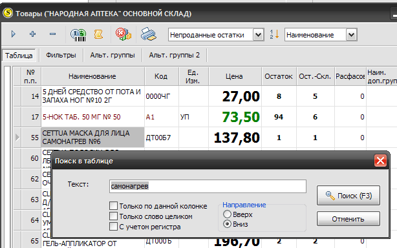The image size is (397, 248).
Task: Check the 'Только слово целиком' option
Action: pos(113,216)
